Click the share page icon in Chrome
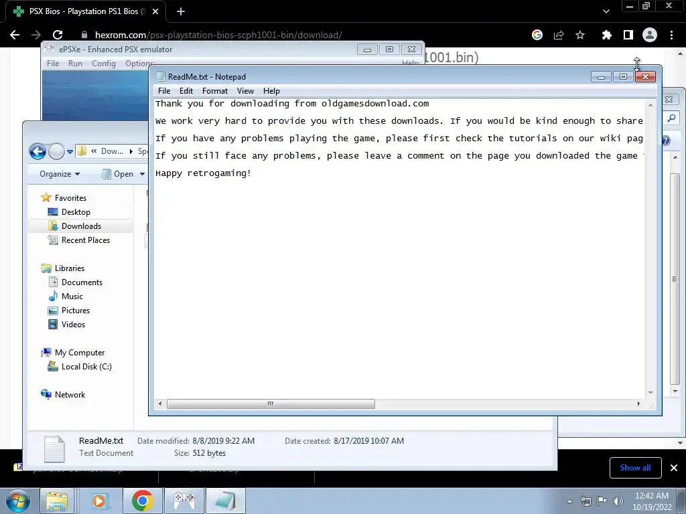Image resolution: width=686 pixels, height=514 pixels. [x=559, y=35]
